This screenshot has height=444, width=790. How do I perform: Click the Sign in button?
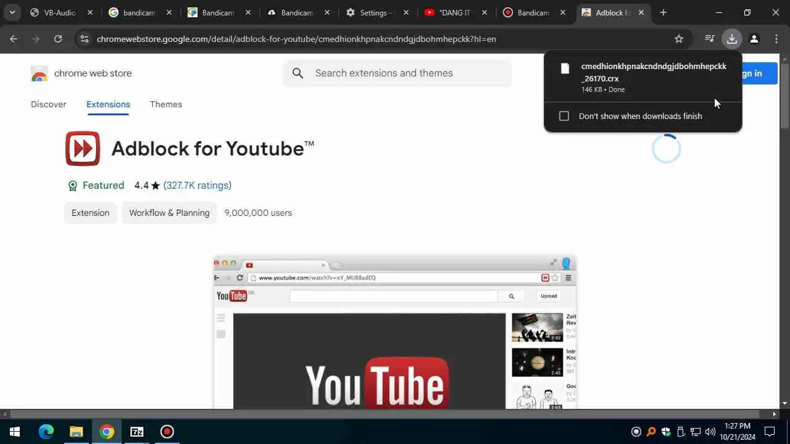point(758,73)
